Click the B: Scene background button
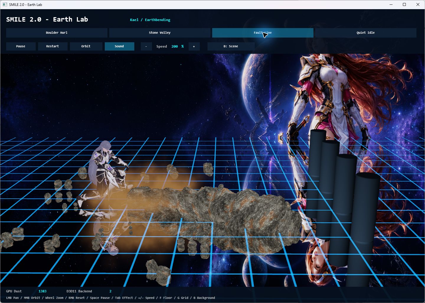Viewport: 425px width, 303px height. [x=231, y=46]
